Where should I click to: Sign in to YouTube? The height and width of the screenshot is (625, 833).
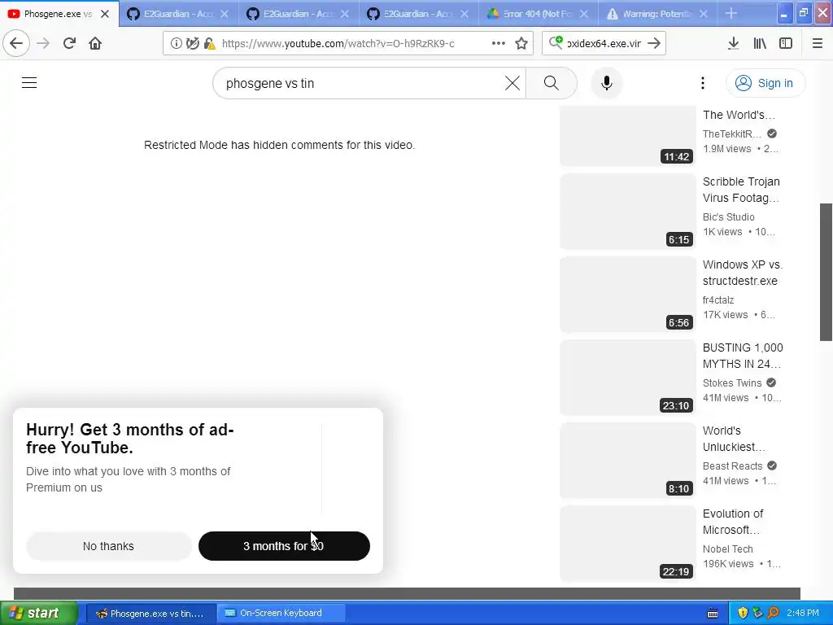point(765,83)
